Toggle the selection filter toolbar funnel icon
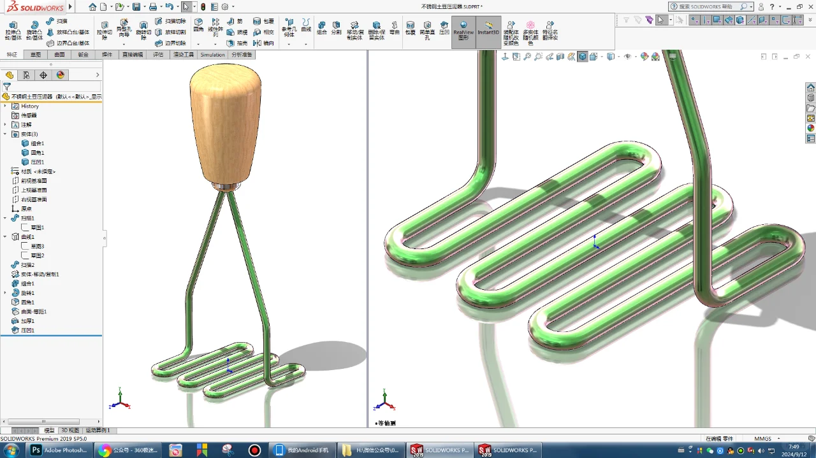 [x=627, y=20]
